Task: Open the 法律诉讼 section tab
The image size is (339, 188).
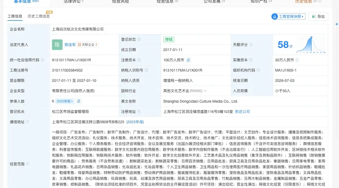Action: pyautogui.click(x=73, y=2)
